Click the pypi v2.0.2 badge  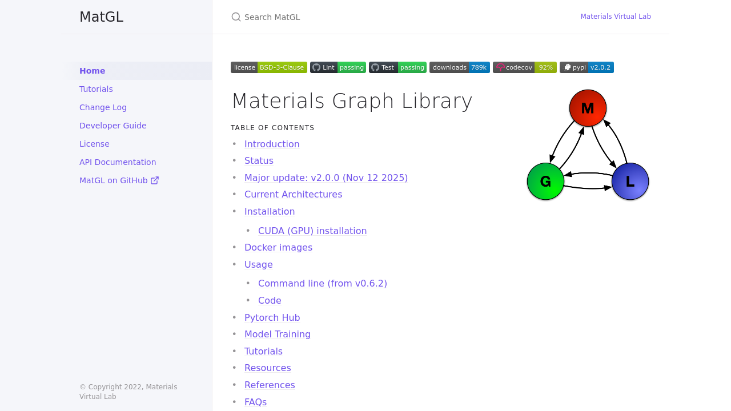[587, 67]
